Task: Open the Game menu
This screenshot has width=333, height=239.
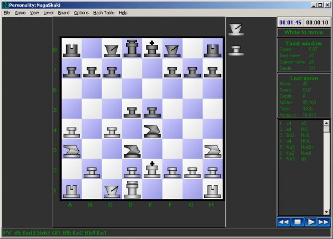Action: pos(20,12)
